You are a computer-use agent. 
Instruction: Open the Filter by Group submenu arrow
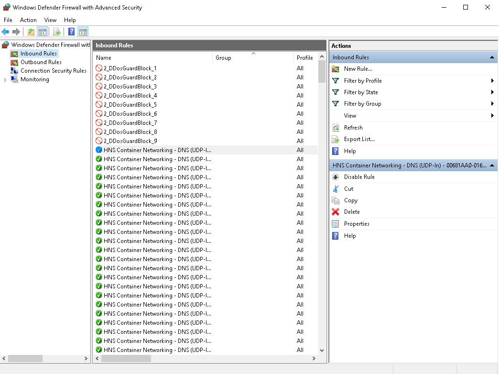pyautogui.click(x=492, y=104)
